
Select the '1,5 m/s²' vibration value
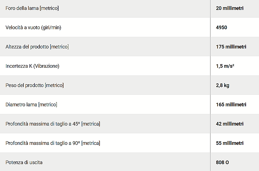225,66
